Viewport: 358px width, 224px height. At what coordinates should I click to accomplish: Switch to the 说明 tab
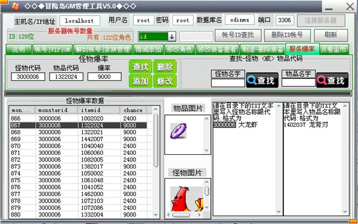click(x=18, y=49)
